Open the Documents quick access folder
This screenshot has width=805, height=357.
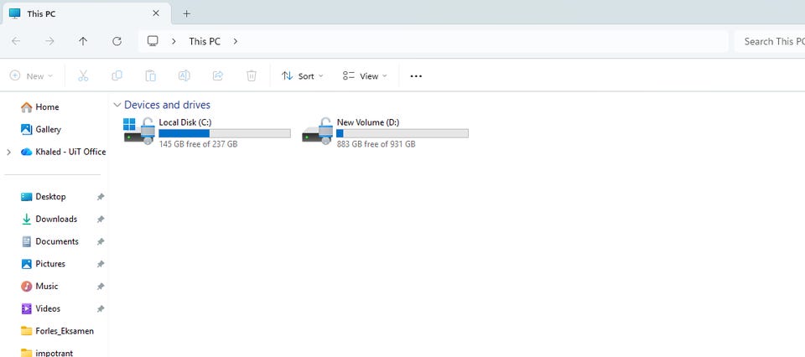point(49,241)
